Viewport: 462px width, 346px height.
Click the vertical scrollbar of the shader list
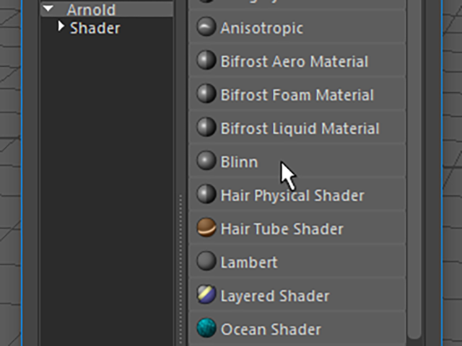[x=414, y=168]
